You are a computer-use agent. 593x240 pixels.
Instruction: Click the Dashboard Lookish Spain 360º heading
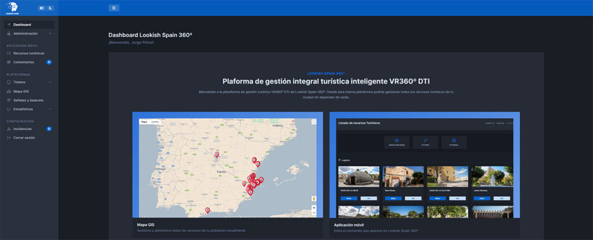pos(151,35)
